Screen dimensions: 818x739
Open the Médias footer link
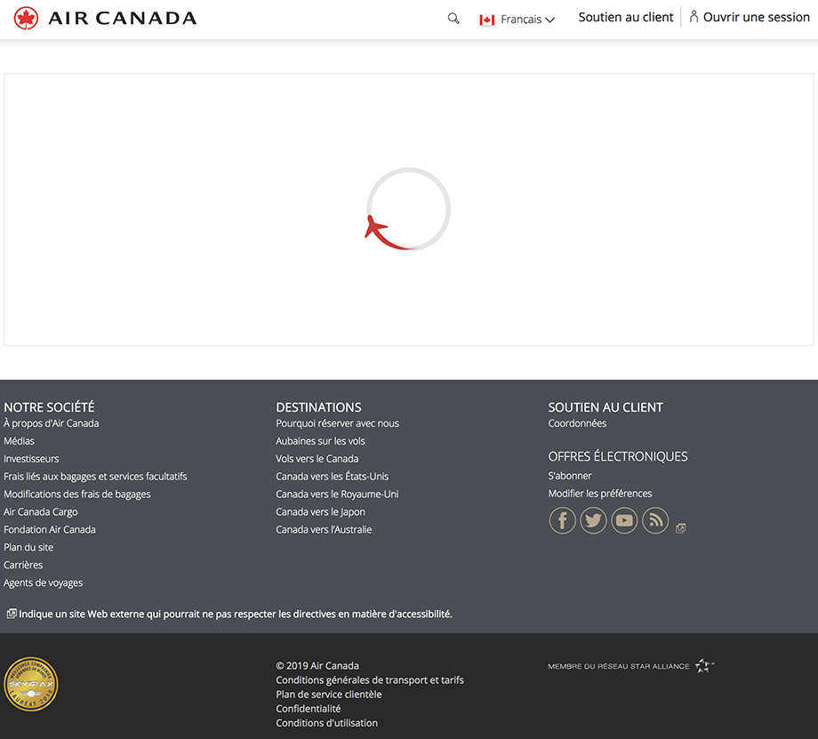point(19,441)
